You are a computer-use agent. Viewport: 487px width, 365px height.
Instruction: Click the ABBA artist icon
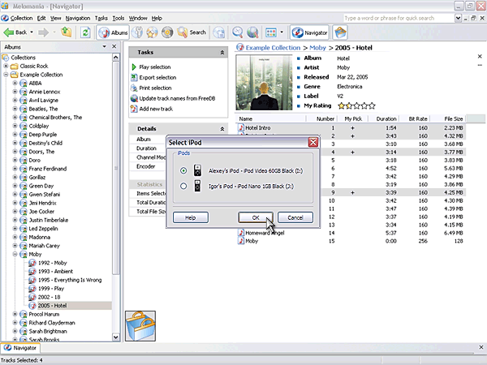coord(24,84)
